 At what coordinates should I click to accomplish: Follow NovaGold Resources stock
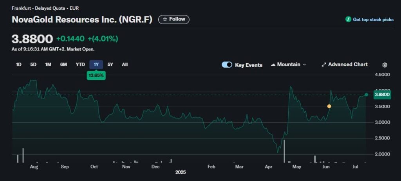[174, 20]
